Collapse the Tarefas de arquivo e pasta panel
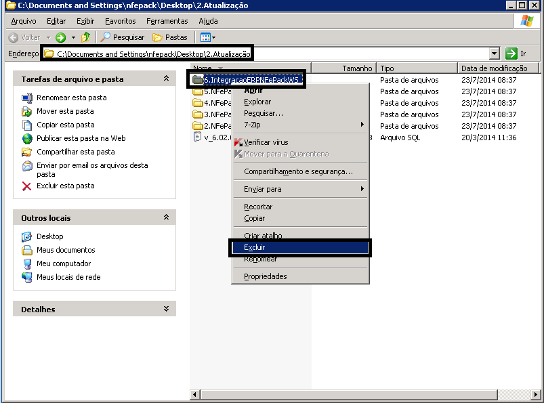 [166, 79]
